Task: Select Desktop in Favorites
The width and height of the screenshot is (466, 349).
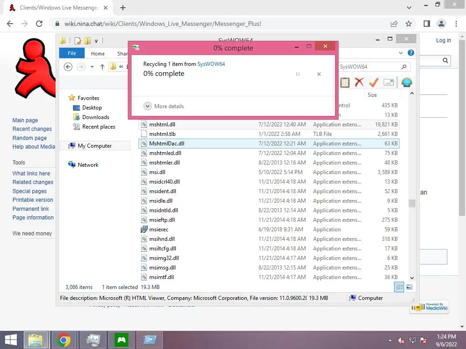Action: coord(92,108)
